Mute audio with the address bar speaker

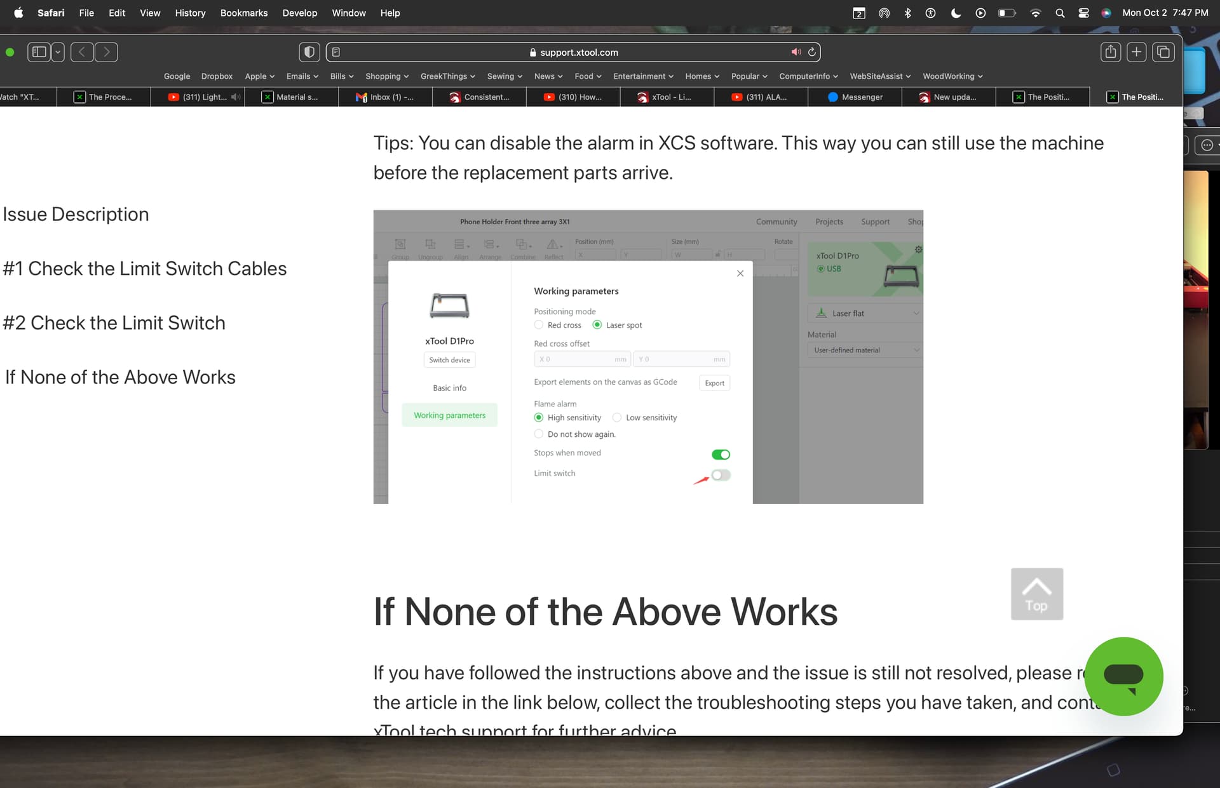796,52
